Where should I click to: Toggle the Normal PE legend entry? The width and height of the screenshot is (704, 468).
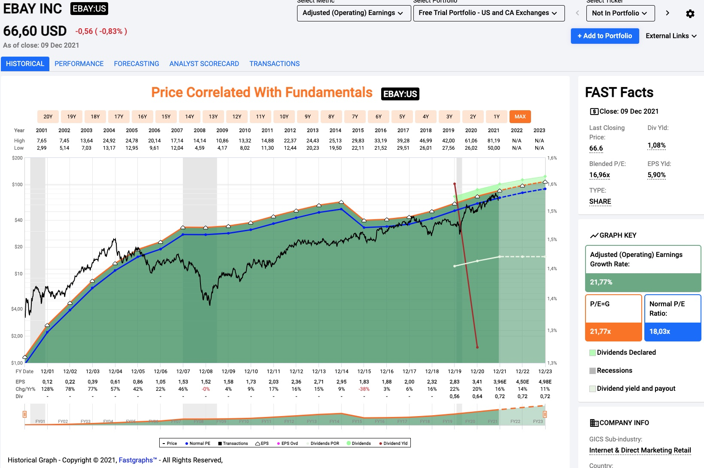tap(198, 443)
